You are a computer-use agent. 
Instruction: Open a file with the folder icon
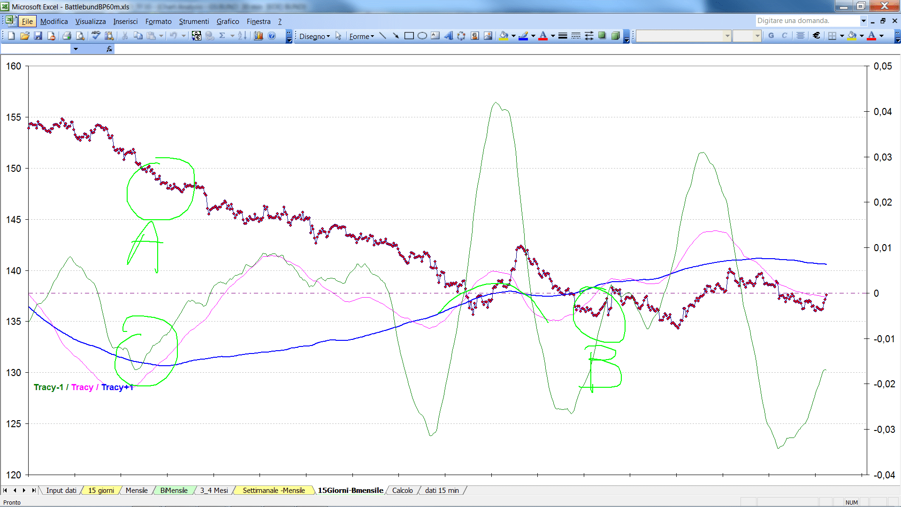pos(25,36)
